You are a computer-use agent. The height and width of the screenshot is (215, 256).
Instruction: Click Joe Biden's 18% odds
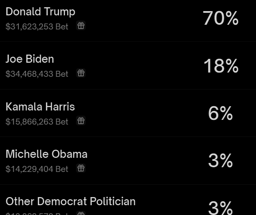point(221,66)
